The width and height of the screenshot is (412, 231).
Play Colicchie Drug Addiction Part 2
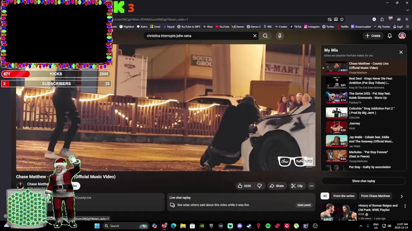pos(364,113)
